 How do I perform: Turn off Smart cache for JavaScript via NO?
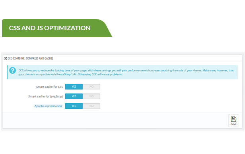coord(91,96)
